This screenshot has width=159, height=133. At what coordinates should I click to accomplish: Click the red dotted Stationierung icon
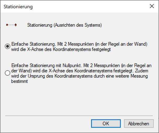(11, 25)
